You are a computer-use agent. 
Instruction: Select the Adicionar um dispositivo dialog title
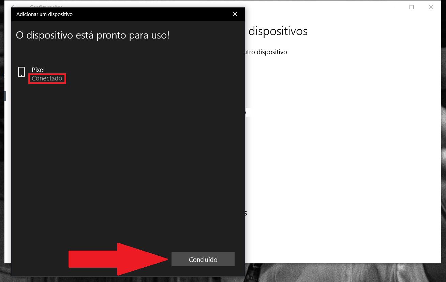pyautogui.click(x=44, y=14)
